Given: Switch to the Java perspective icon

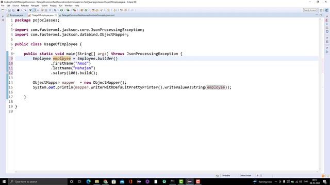Looking at the screenshot, I should [x=326, y=10].
